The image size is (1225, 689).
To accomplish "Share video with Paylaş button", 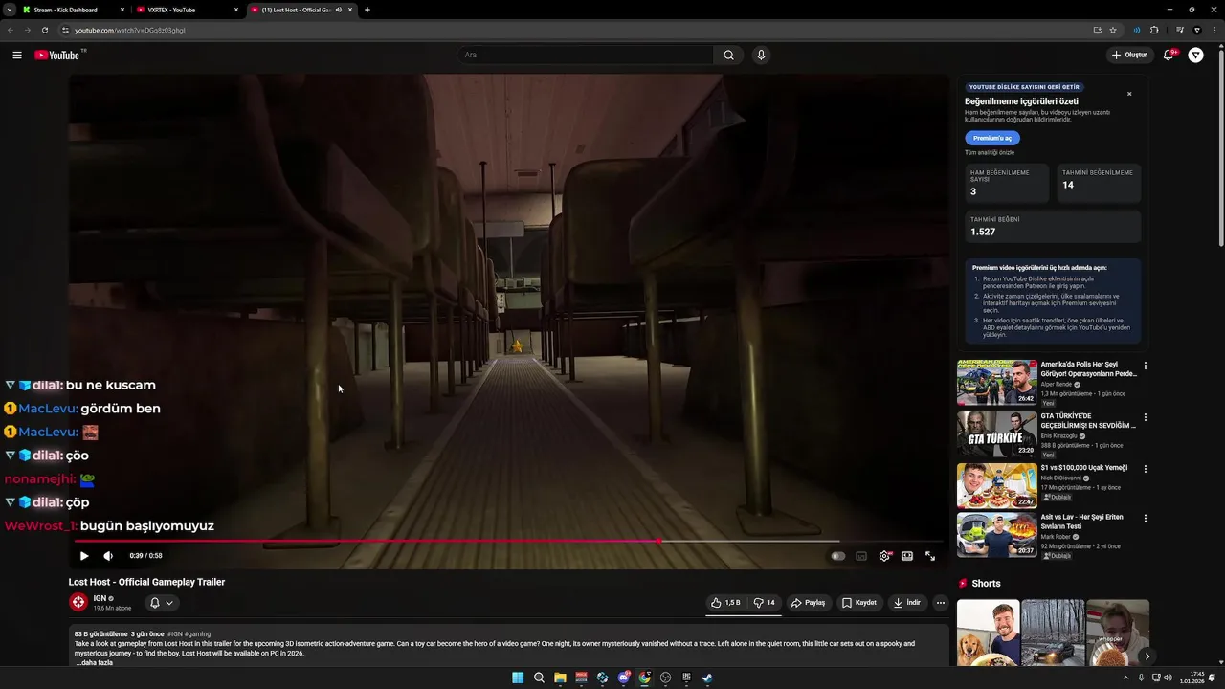I will 809,603.
